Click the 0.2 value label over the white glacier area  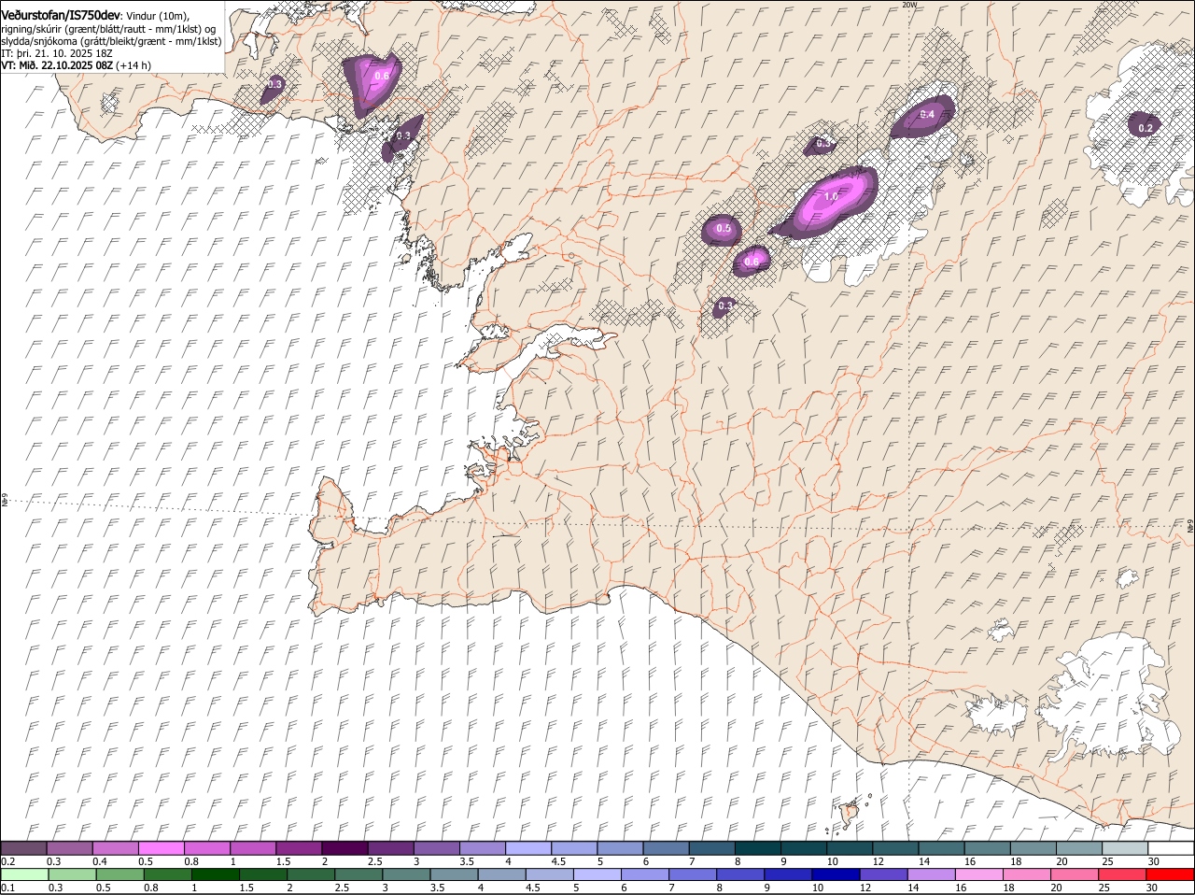tap(1146, 128)
